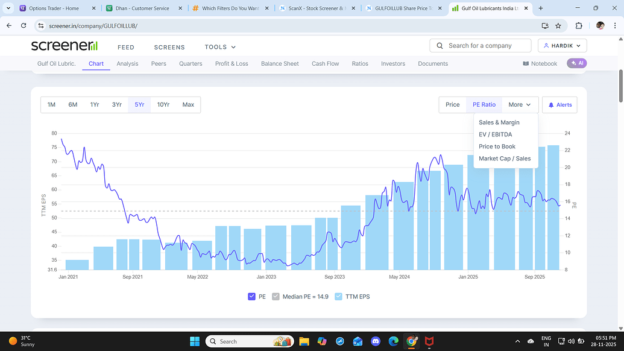This screenshot has height=351, width=624.
Task: Switch to the Balance Sheet tab
Action: click(x=280, y=63)
